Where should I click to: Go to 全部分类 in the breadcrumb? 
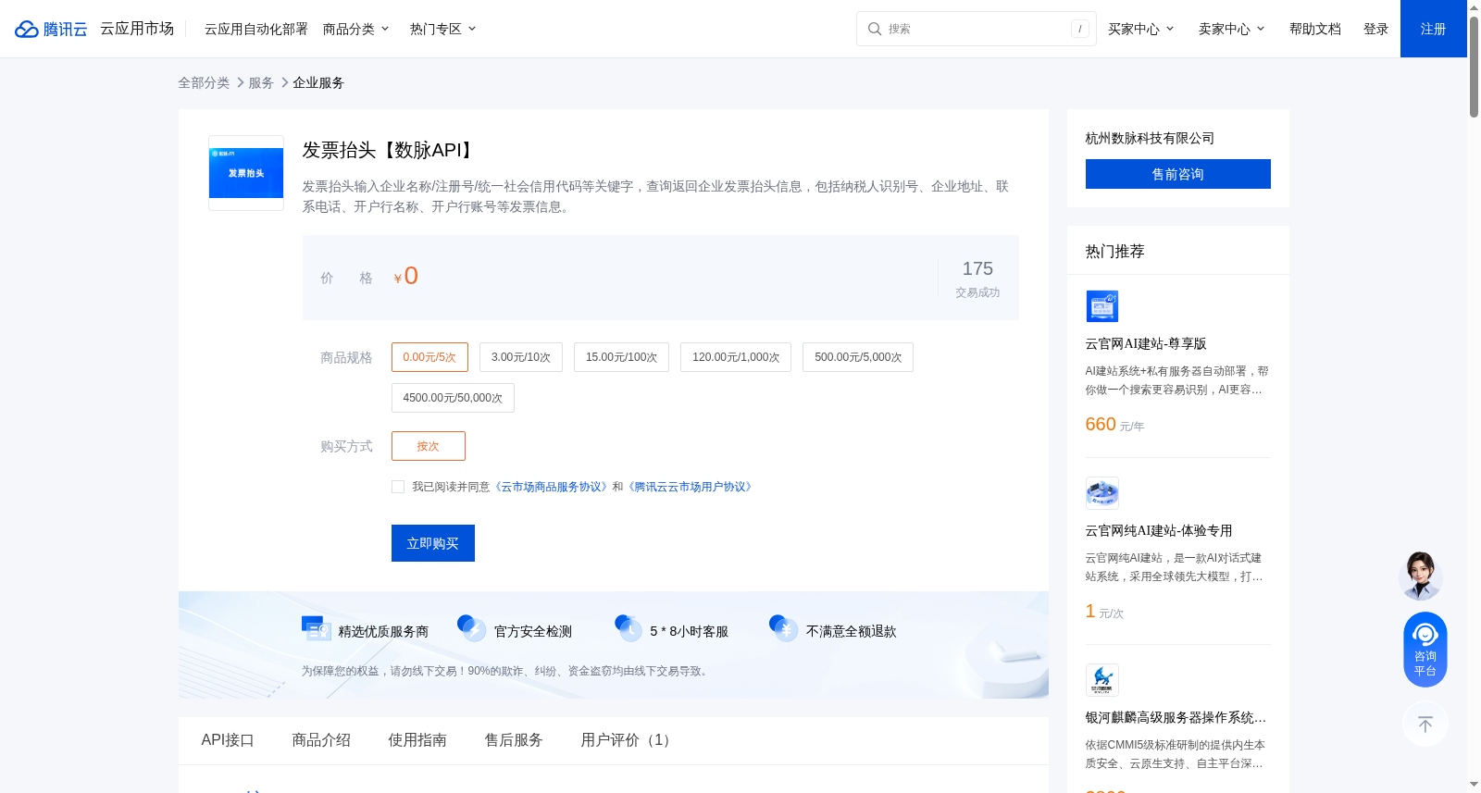[x=204, y=82]
